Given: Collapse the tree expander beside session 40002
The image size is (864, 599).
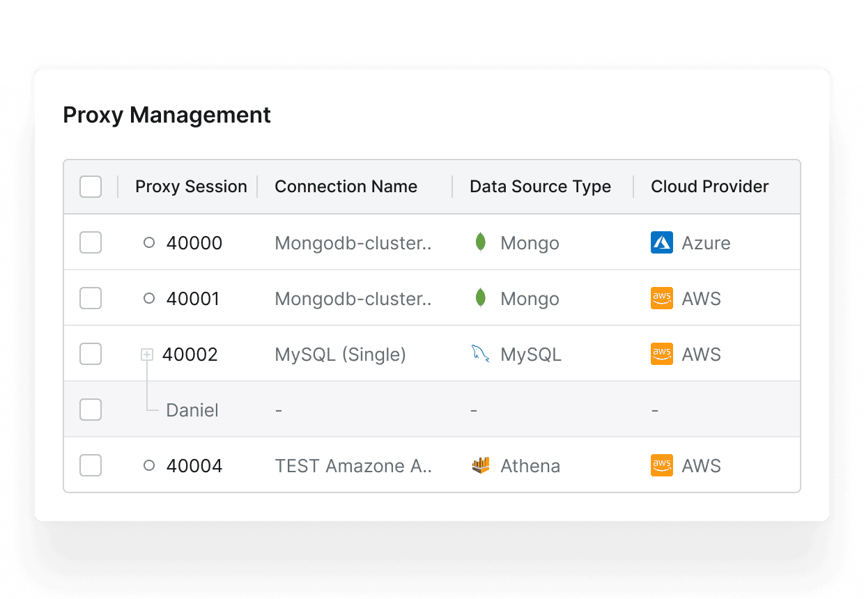Looking at the screenshot, I should tap(146, 355).
